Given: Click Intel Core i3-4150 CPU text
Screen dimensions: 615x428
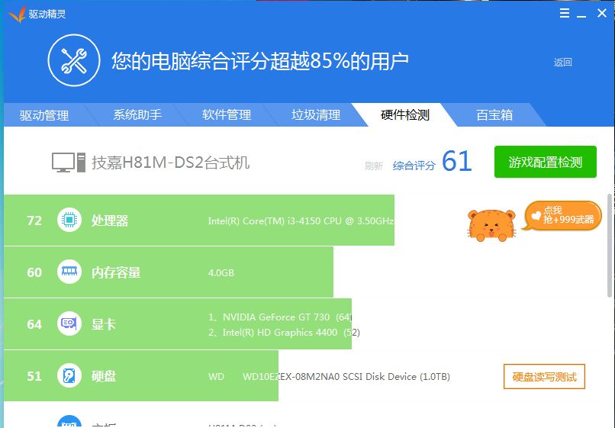Looking at the screenshot, I should pyautogui.click(x=301, y=220).
